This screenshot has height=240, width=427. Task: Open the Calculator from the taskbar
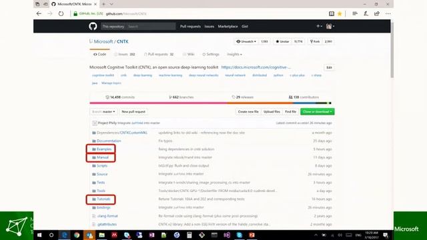point(189,235)
